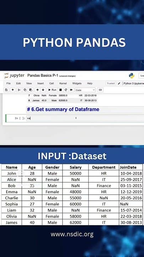
Task: Click '58000.0' in the notebook output
Action: tap(63, 95)
